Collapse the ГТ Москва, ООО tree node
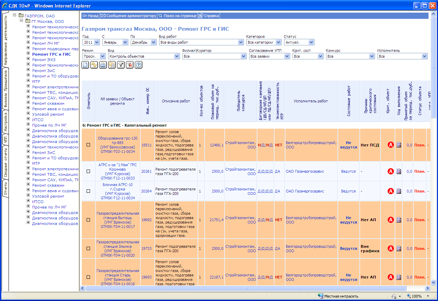 click(22, 20)
